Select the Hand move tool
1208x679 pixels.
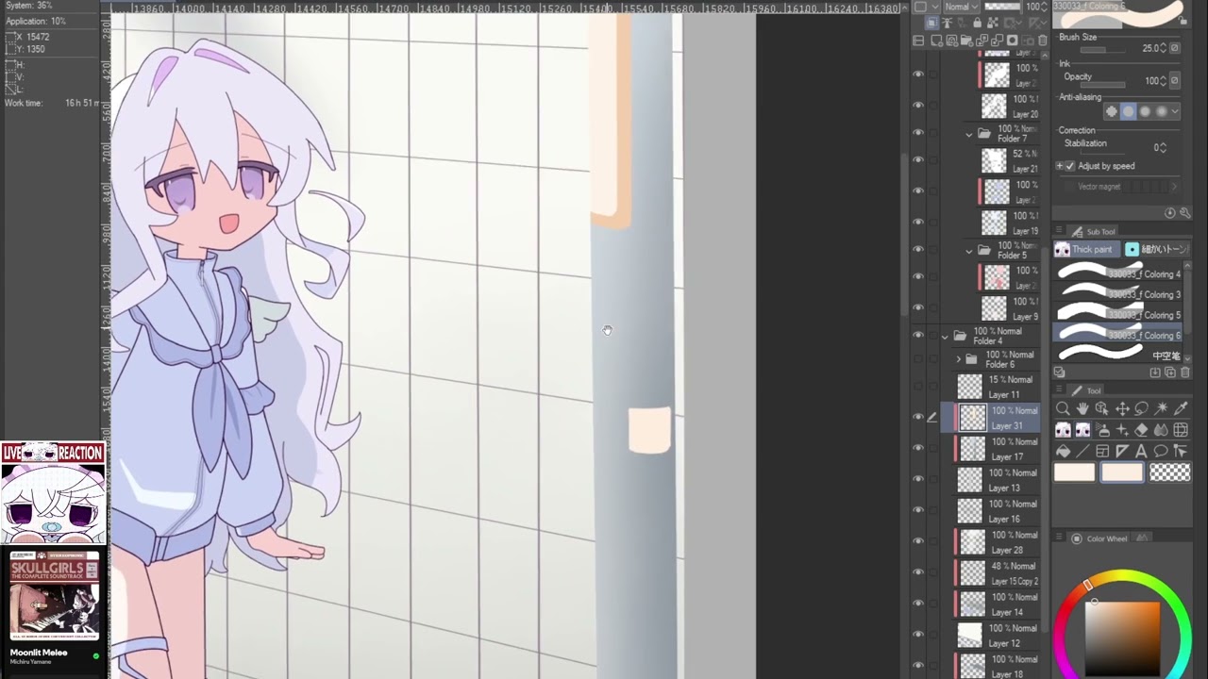[x=1082, y=408]
